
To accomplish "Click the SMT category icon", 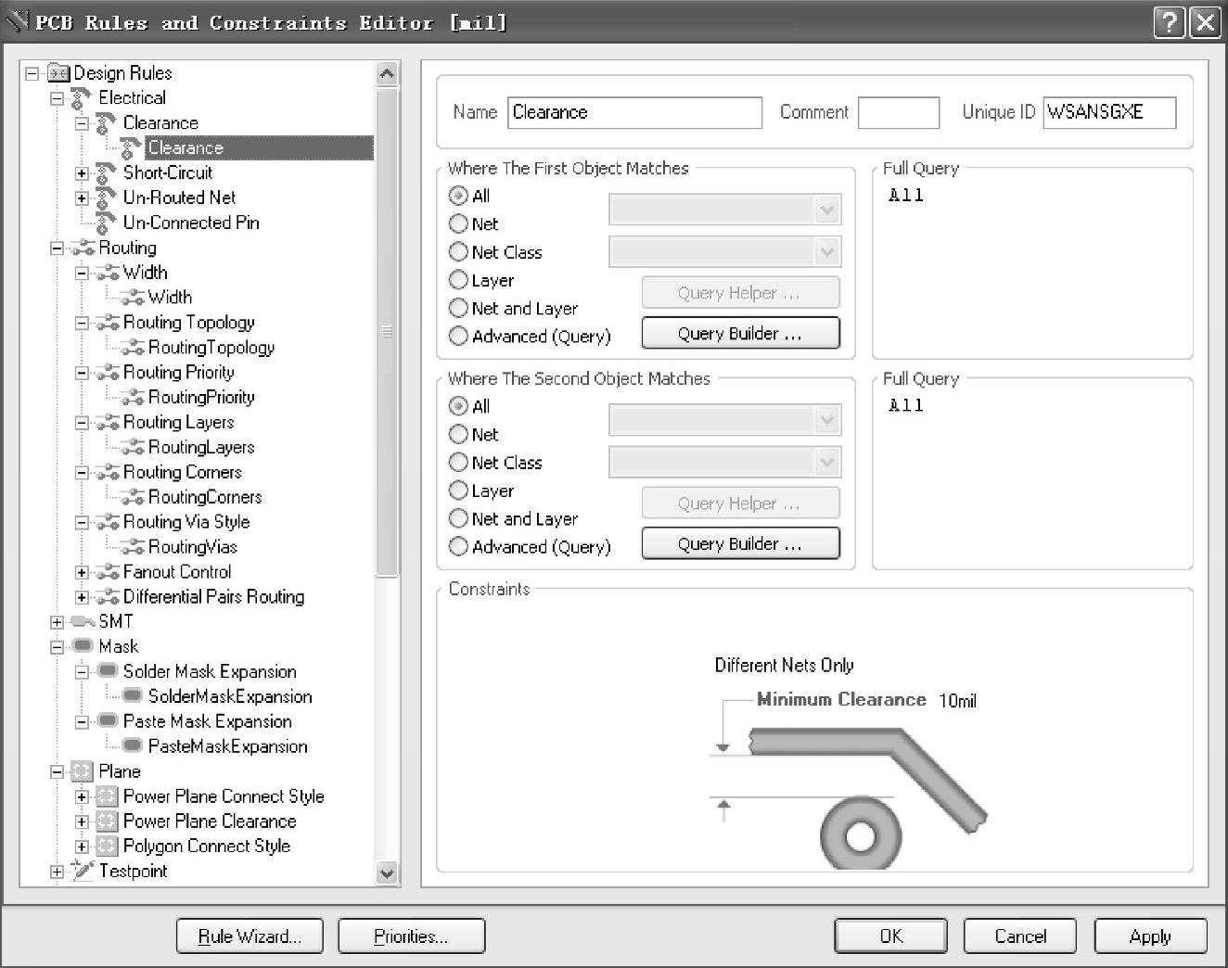I will (83, 621).
